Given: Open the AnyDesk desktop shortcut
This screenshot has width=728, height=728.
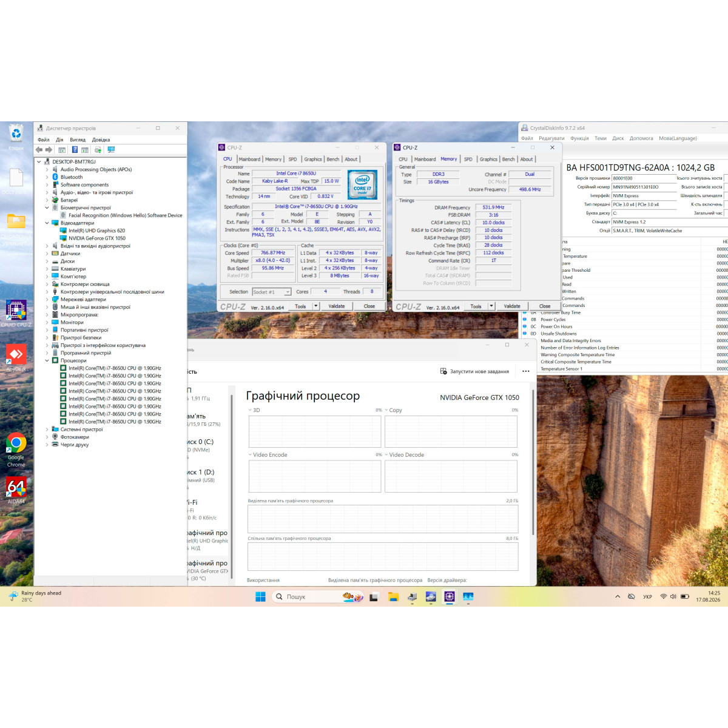Looking at the screenshot, I should 16,357.
